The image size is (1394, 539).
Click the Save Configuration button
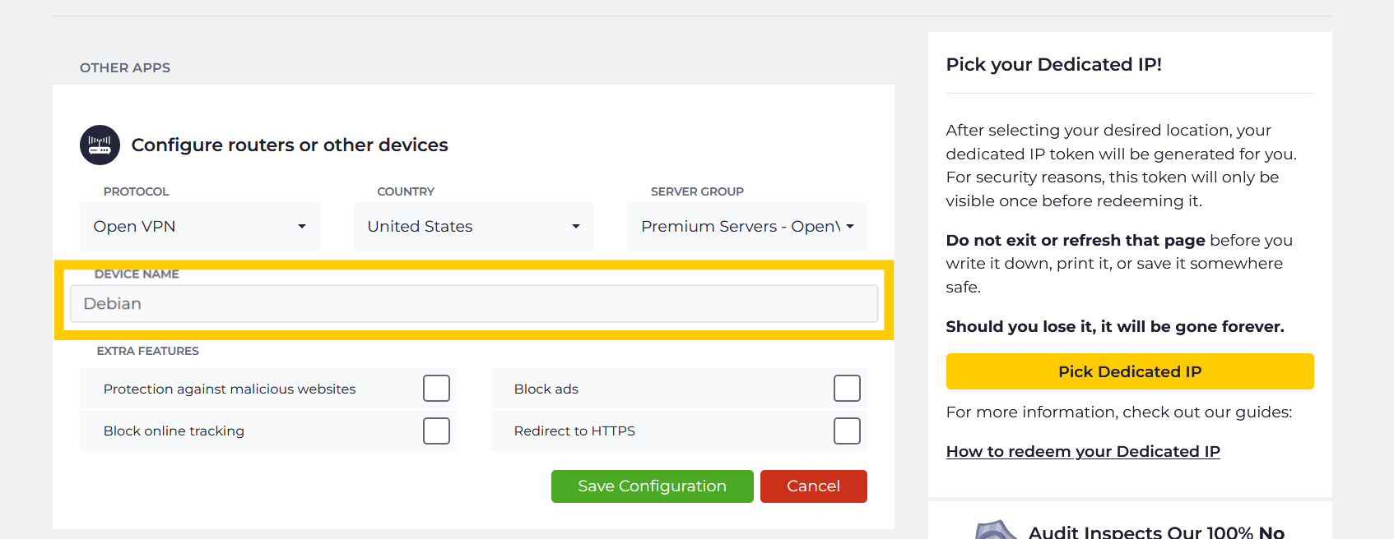(653, 486)
